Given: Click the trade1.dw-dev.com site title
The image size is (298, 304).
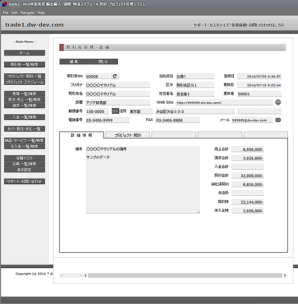Looking at the screenshot, I should [34, 25].
